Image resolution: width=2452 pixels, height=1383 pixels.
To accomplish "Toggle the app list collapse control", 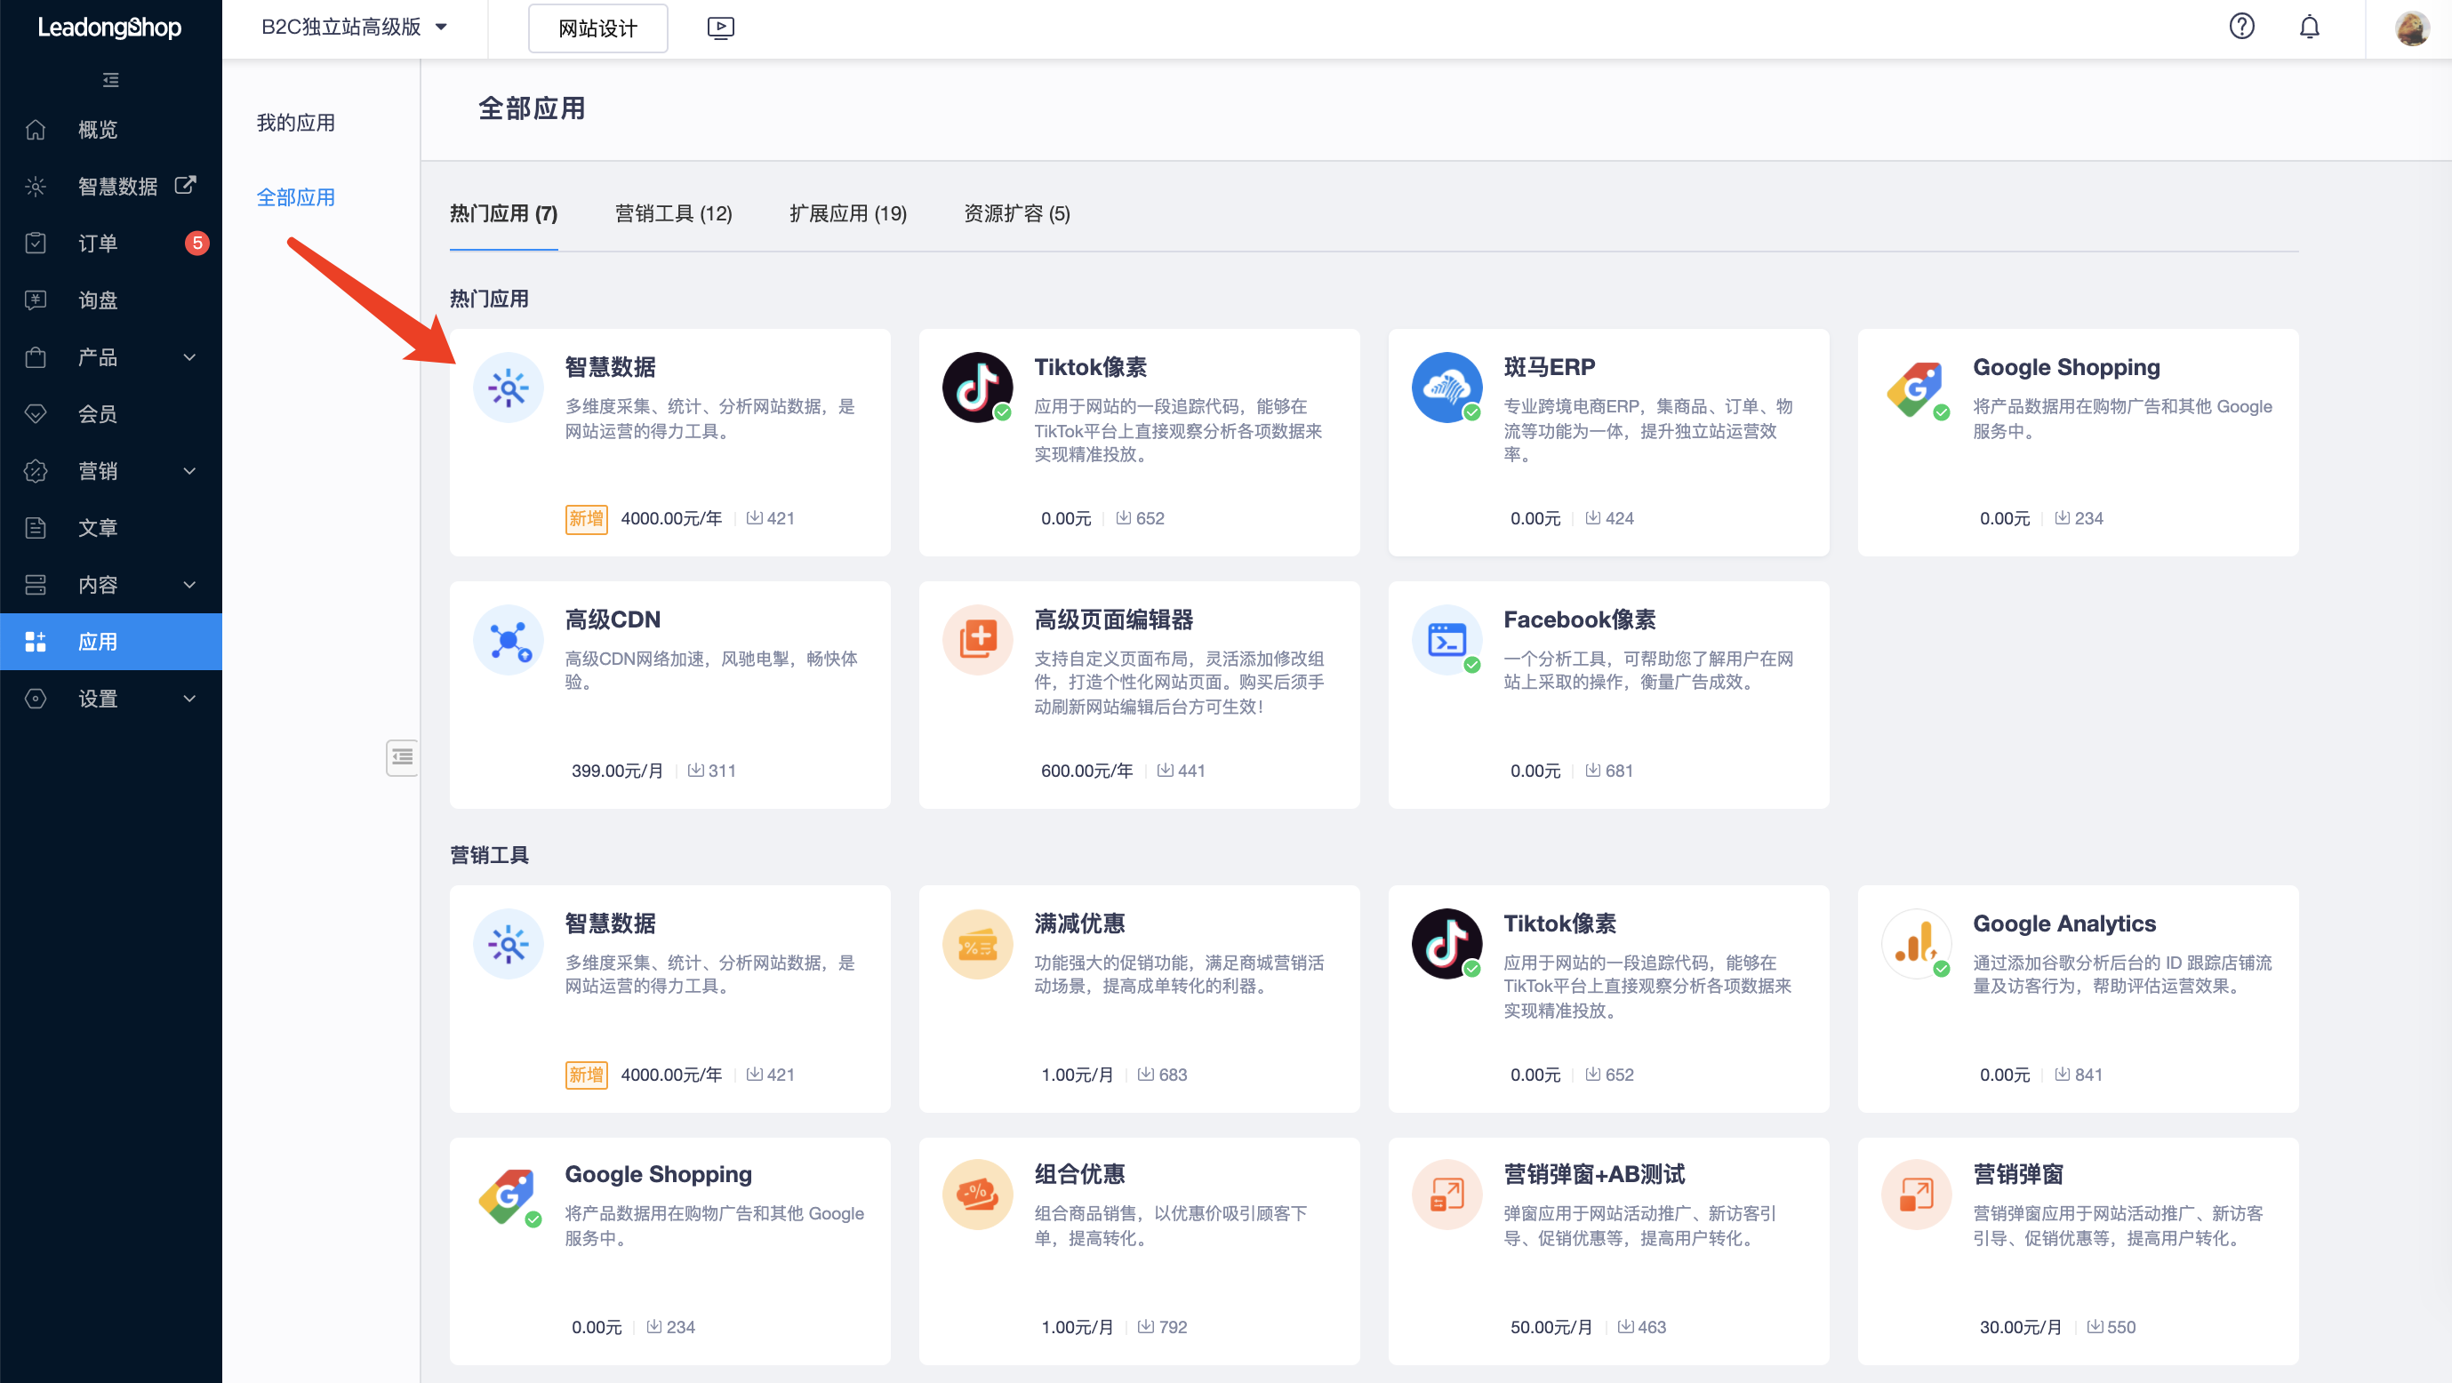I will (x=402, y=756).
